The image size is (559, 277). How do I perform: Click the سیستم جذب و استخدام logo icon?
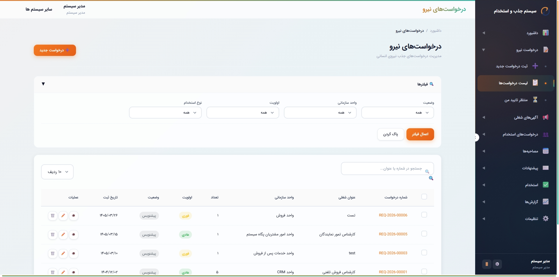click(545, 11)
